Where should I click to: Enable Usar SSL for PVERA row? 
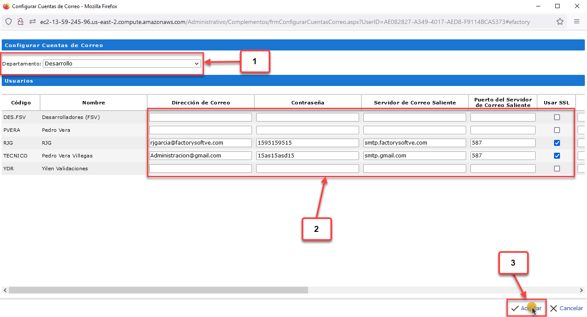[557, 130]
